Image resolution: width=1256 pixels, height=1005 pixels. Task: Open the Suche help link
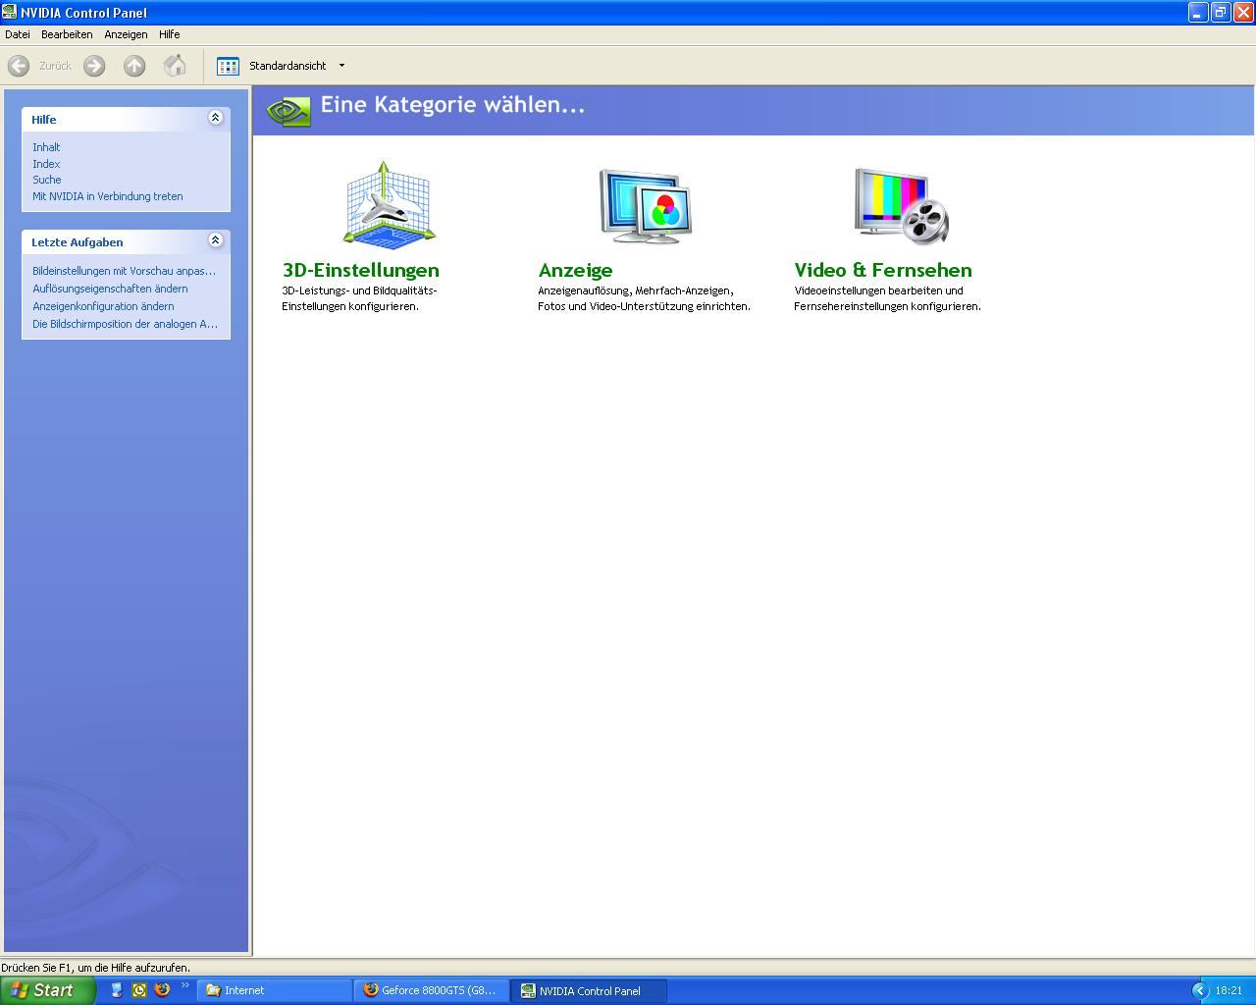click(47, 180)
